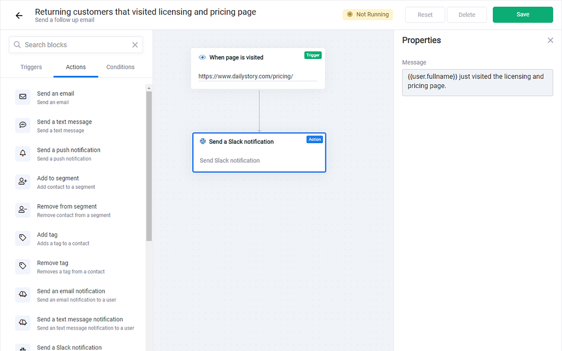This screenshot has height=351, width=562.
Task: Click 'Send a text message notification' title
Action: (x=80, y=320)
